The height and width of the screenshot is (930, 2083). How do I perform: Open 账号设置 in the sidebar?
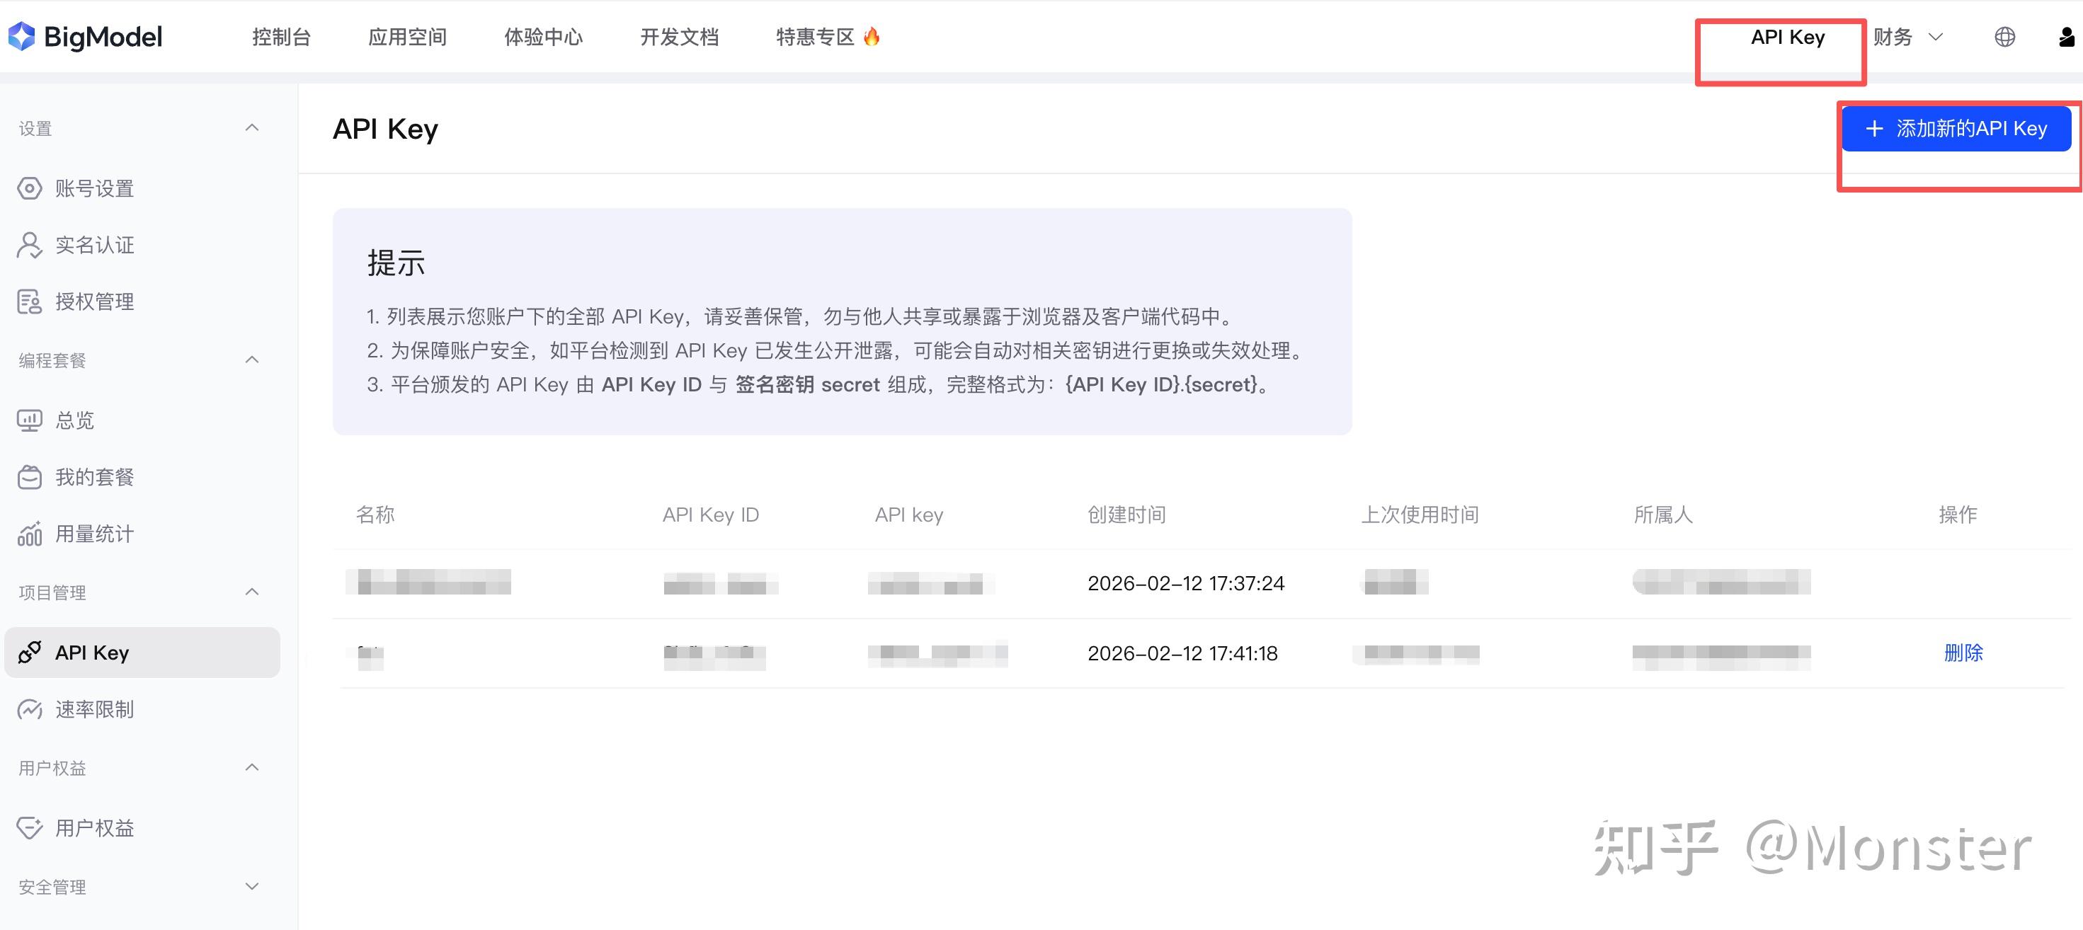coord(93,189)
